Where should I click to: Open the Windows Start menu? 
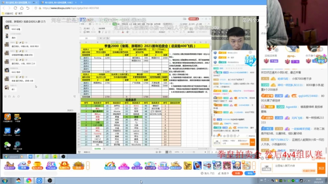click(x=5, y=180)
